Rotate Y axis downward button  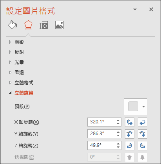pyautogui.click(x=143, y=134)
